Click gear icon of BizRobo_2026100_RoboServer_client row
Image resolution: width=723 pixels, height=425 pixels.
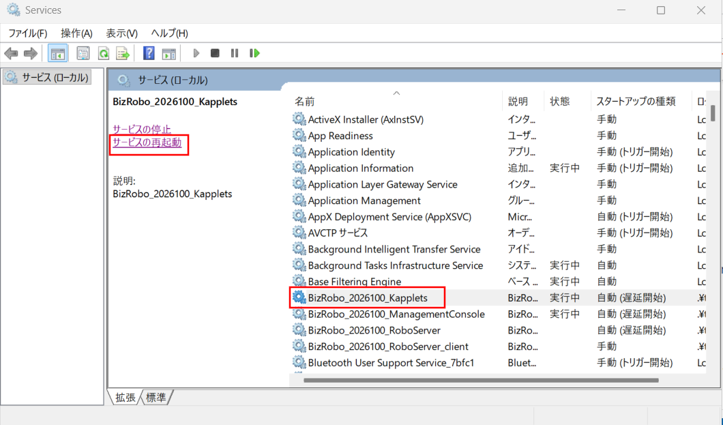pyautogui.click(x=299, y=346)
